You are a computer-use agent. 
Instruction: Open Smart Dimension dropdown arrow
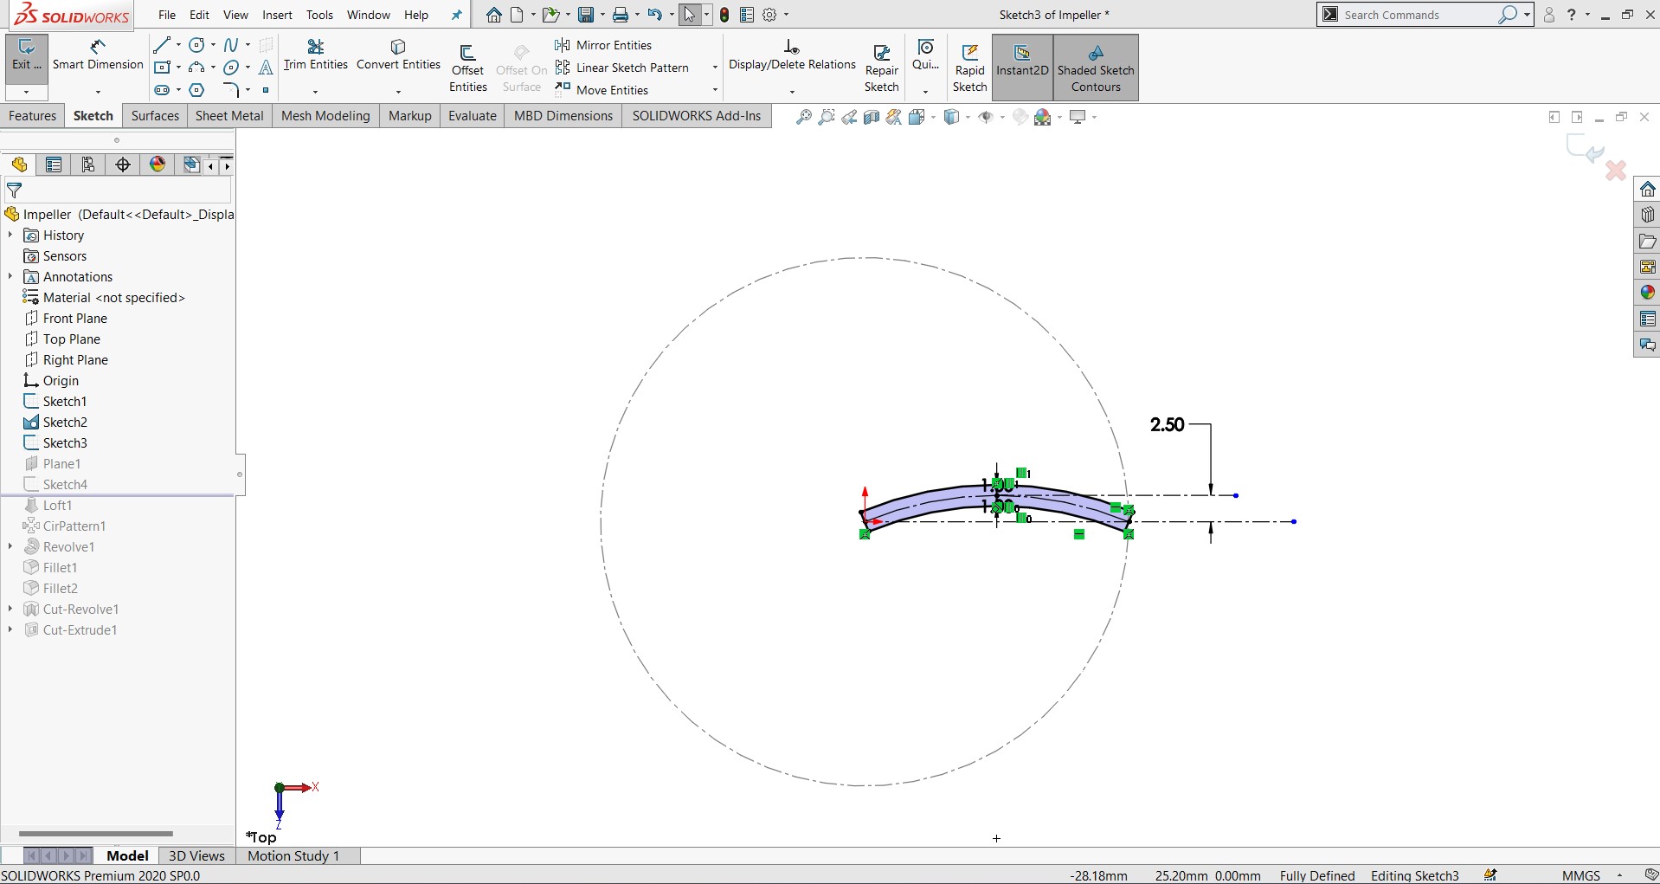click(98, 91)
